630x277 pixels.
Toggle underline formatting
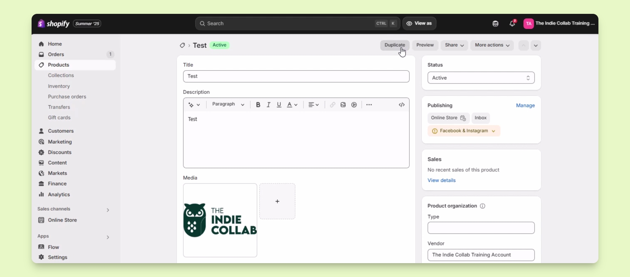279,105
